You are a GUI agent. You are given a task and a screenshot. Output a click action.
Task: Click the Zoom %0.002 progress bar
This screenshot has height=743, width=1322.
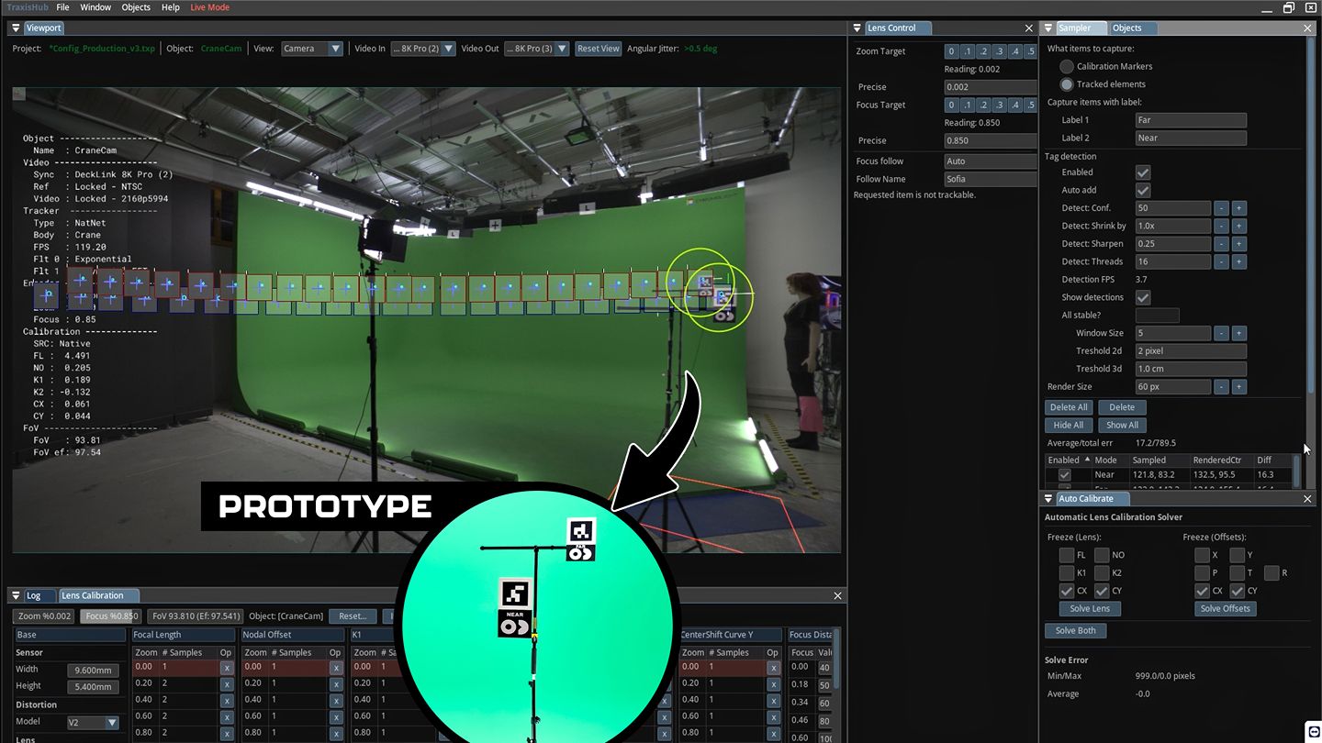[x=44, y=616]
